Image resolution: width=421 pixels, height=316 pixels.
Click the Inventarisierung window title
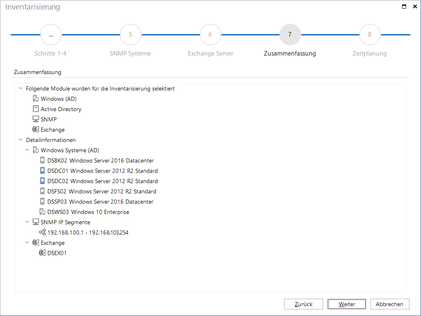(32, 7)
